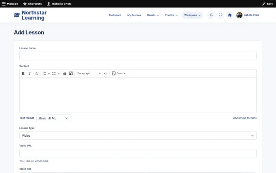
Task: Click the 'Add Lesson' page heading
Action: click(29, 32)
